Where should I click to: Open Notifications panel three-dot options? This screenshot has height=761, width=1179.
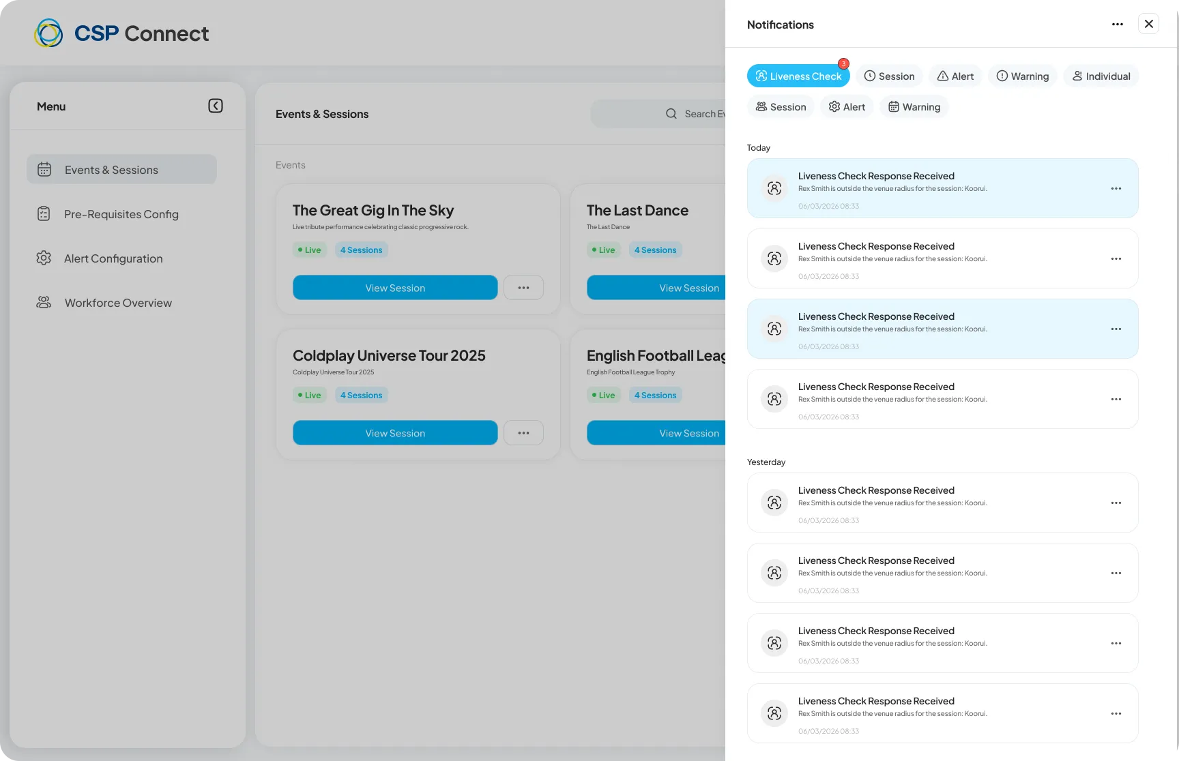[1118, 25]
